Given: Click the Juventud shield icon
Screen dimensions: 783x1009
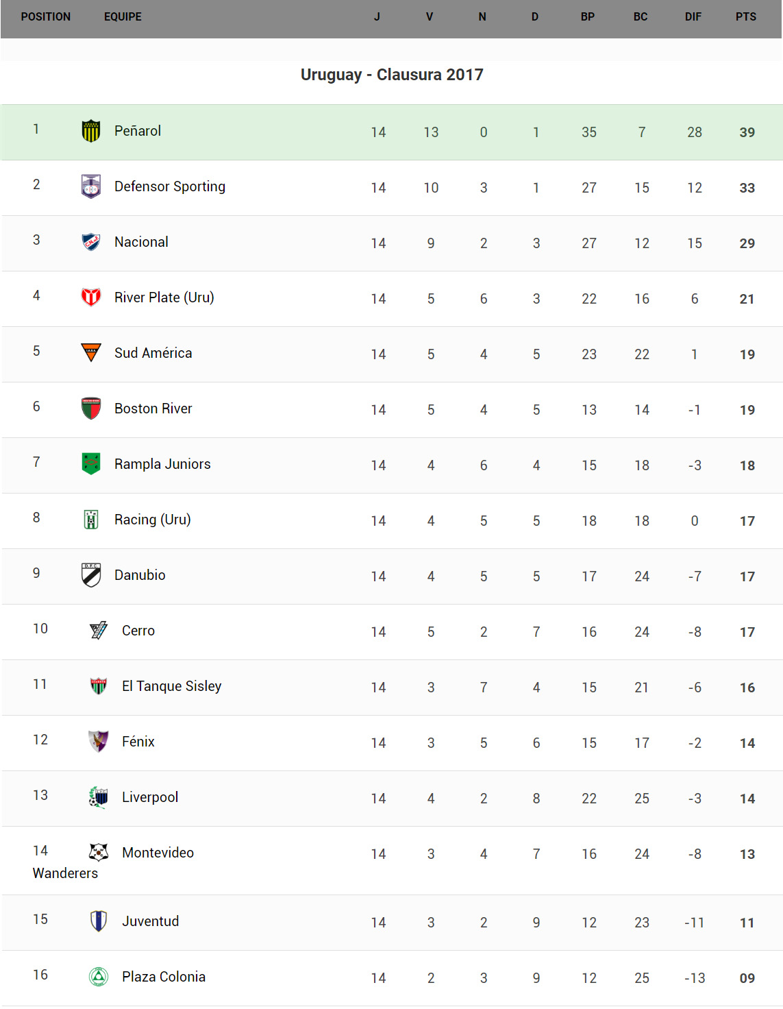Looking at the screenshot, I should (x=99, y=921).
